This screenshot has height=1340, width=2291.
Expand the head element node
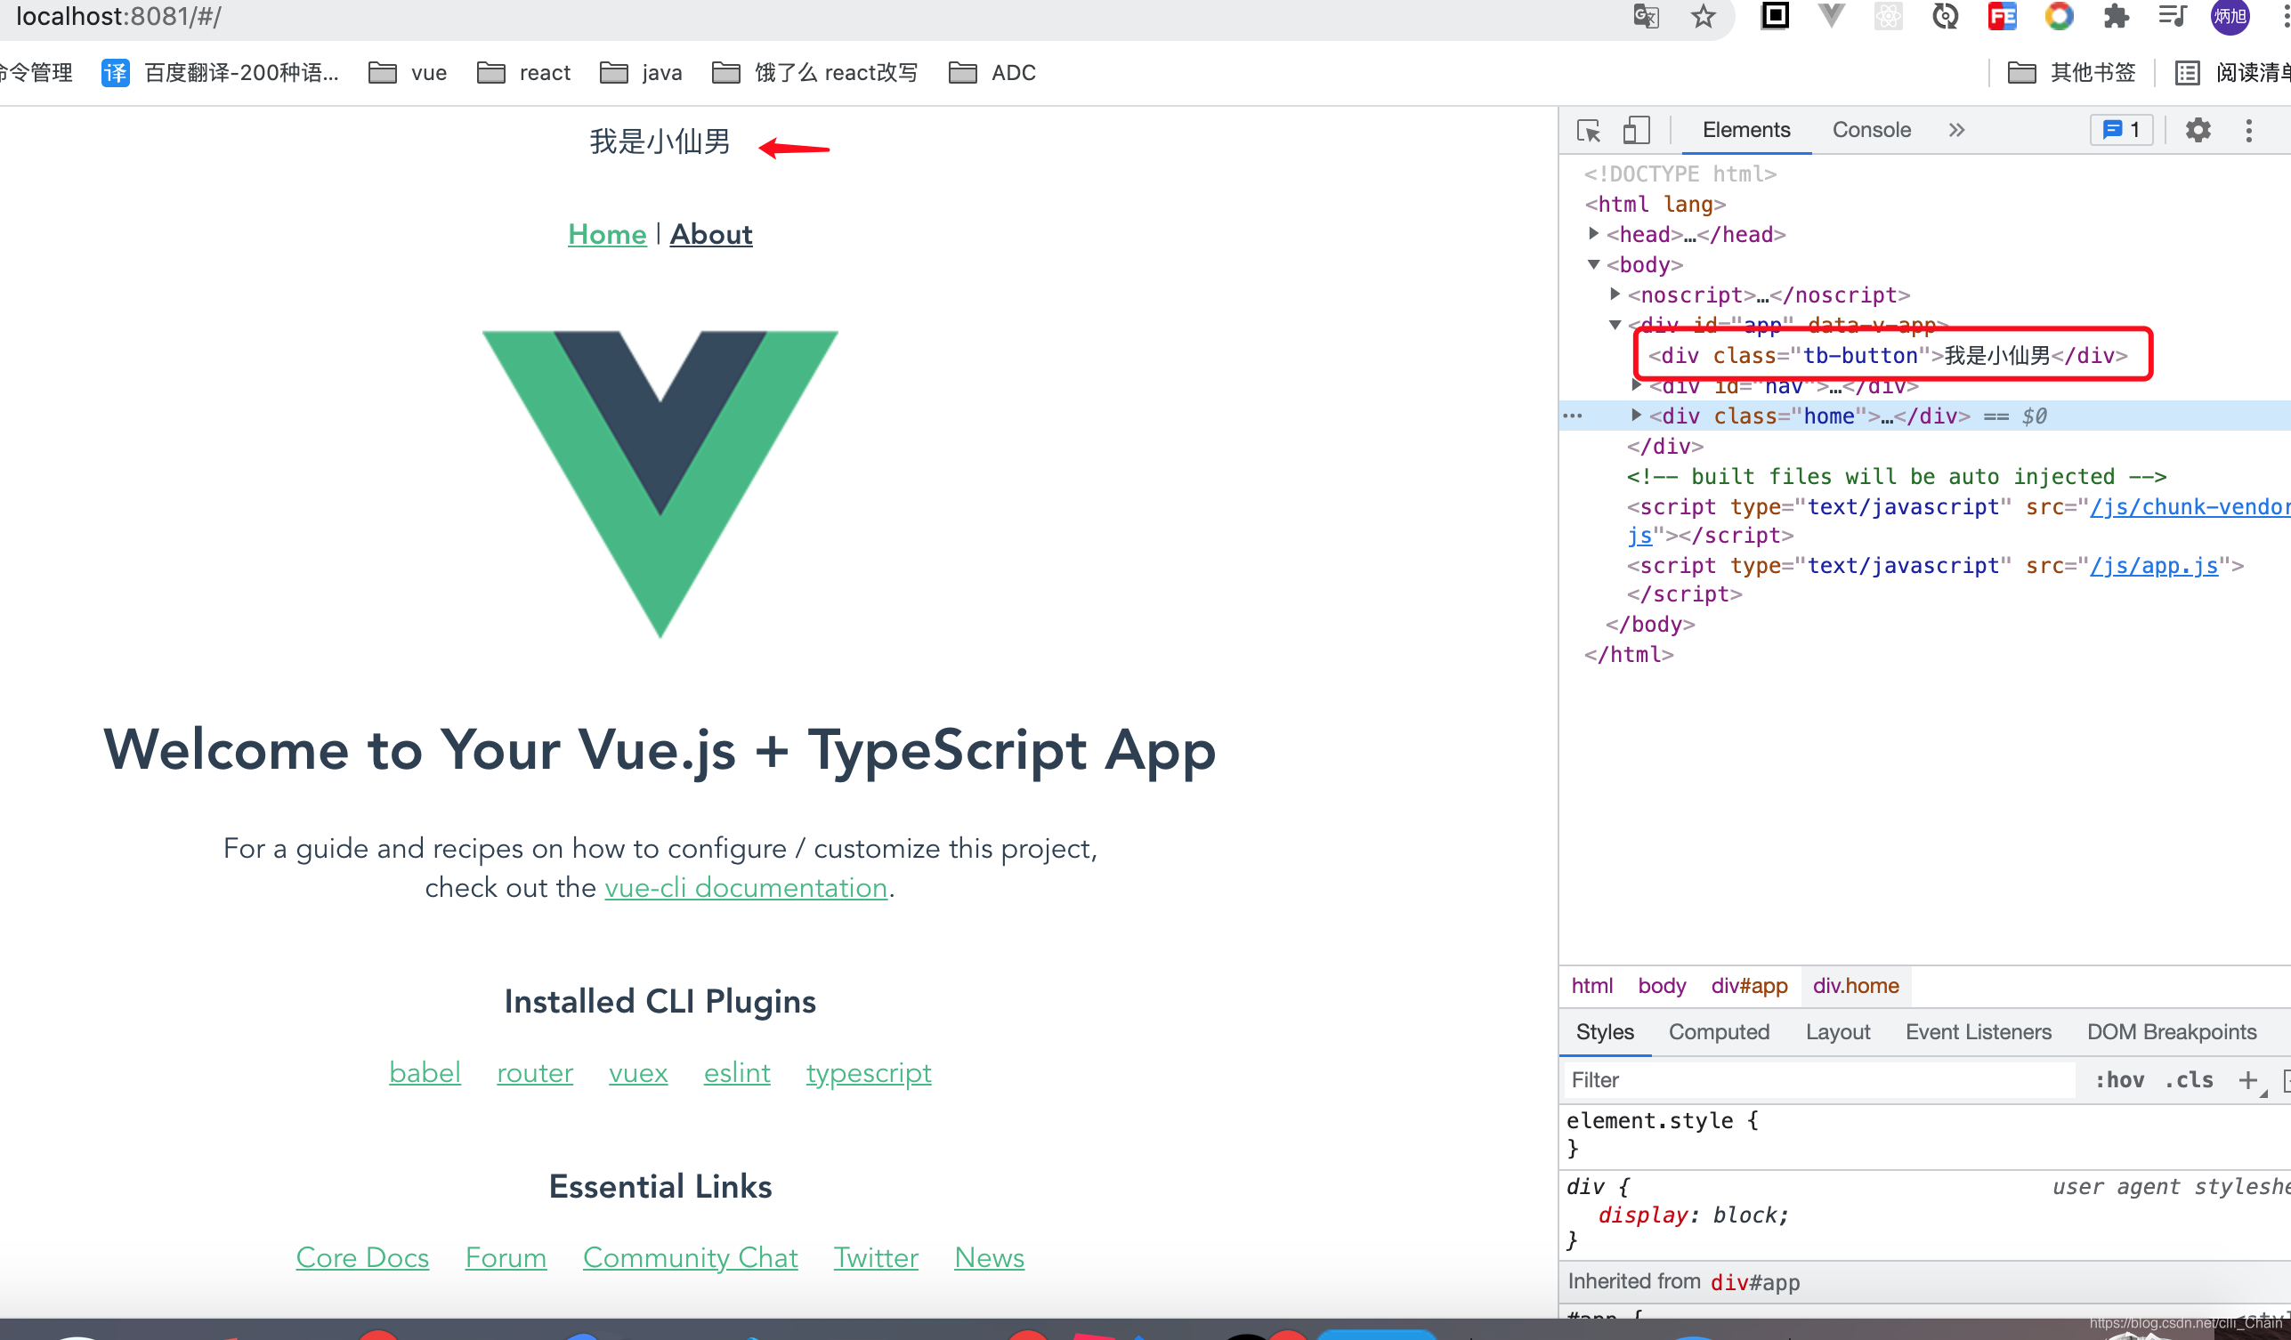1594,235
